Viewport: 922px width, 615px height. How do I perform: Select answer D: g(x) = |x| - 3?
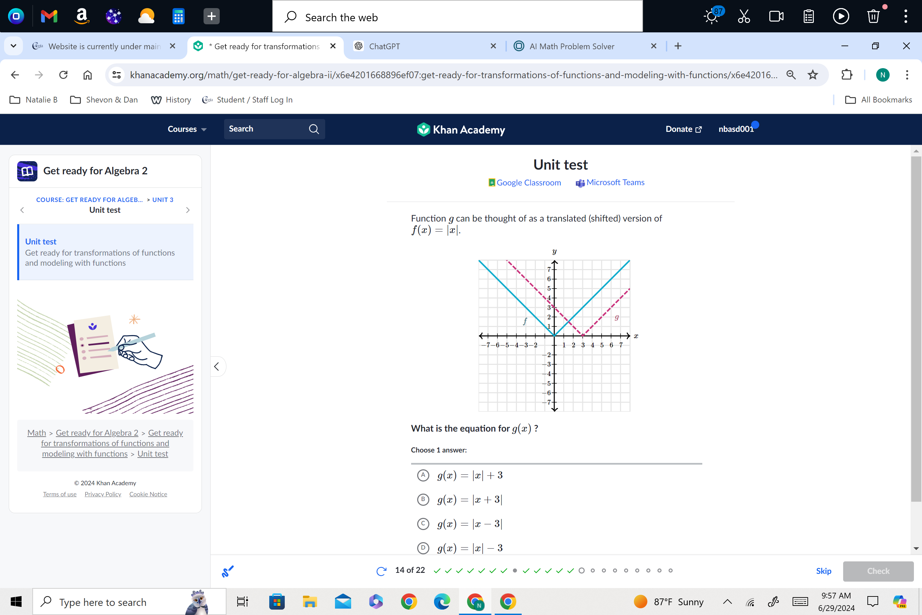[x=423, y=548]
